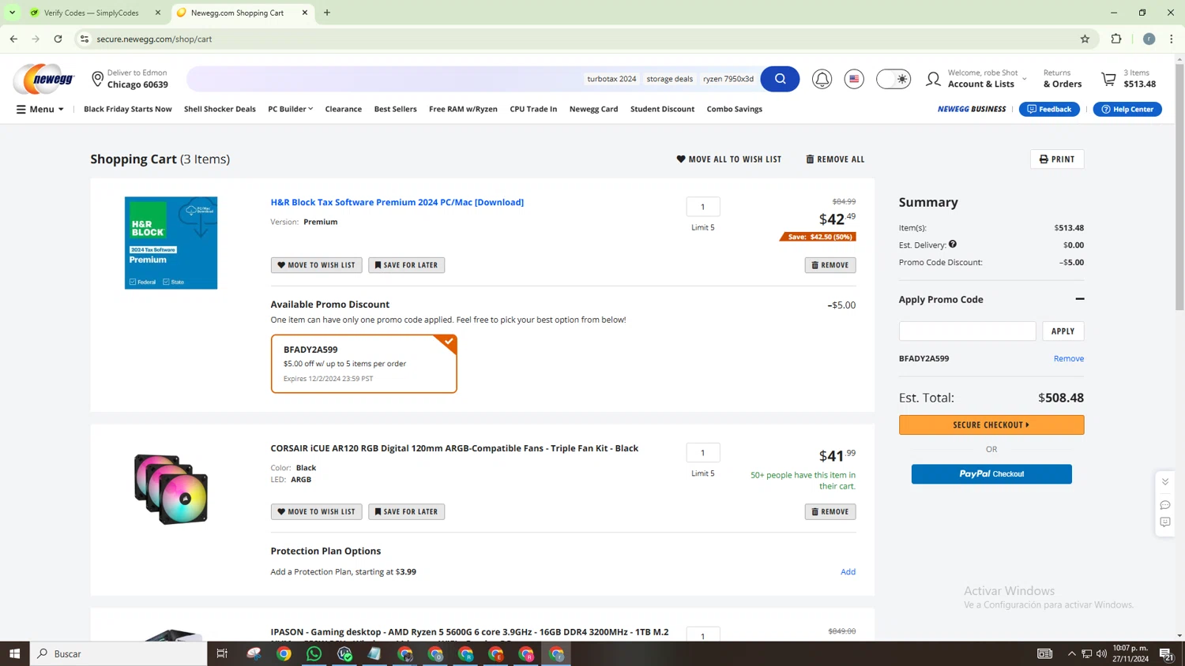Open the taskbar volume control

coord(1101,653)
